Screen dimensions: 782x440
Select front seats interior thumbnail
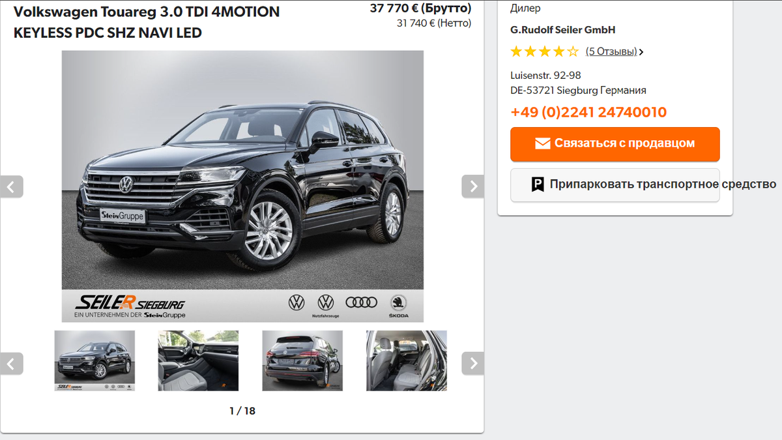click(x=198, y=360)
